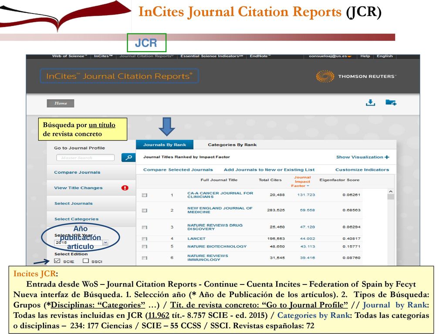Click the InCites Journal Citation Reports banner logo
The height and width of the screenshot is (334, 446).
(x=119, y=76)
